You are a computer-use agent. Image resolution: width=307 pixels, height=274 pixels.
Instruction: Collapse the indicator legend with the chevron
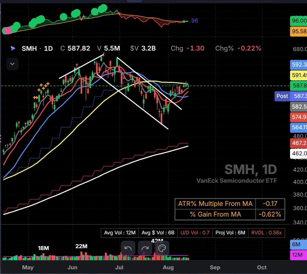click(x=12, y=64)
